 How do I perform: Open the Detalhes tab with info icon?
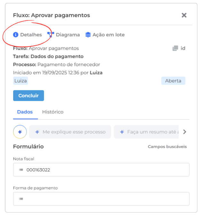tap(28, 35)
